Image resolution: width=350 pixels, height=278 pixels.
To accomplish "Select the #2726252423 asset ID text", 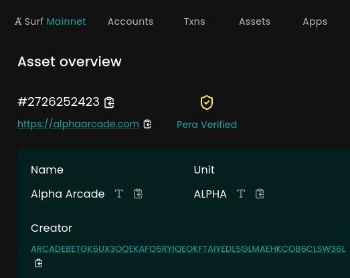I will (x=58, y=102).
